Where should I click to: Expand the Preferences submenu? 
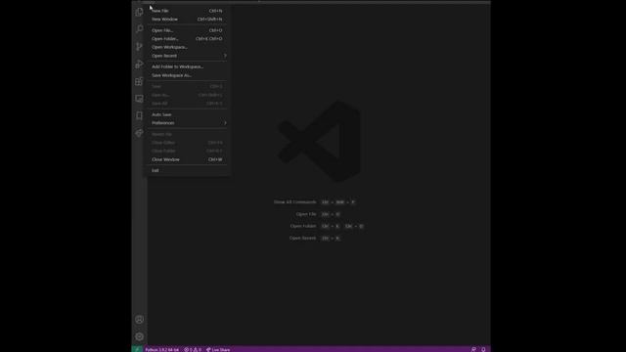(x=187, y=123)
